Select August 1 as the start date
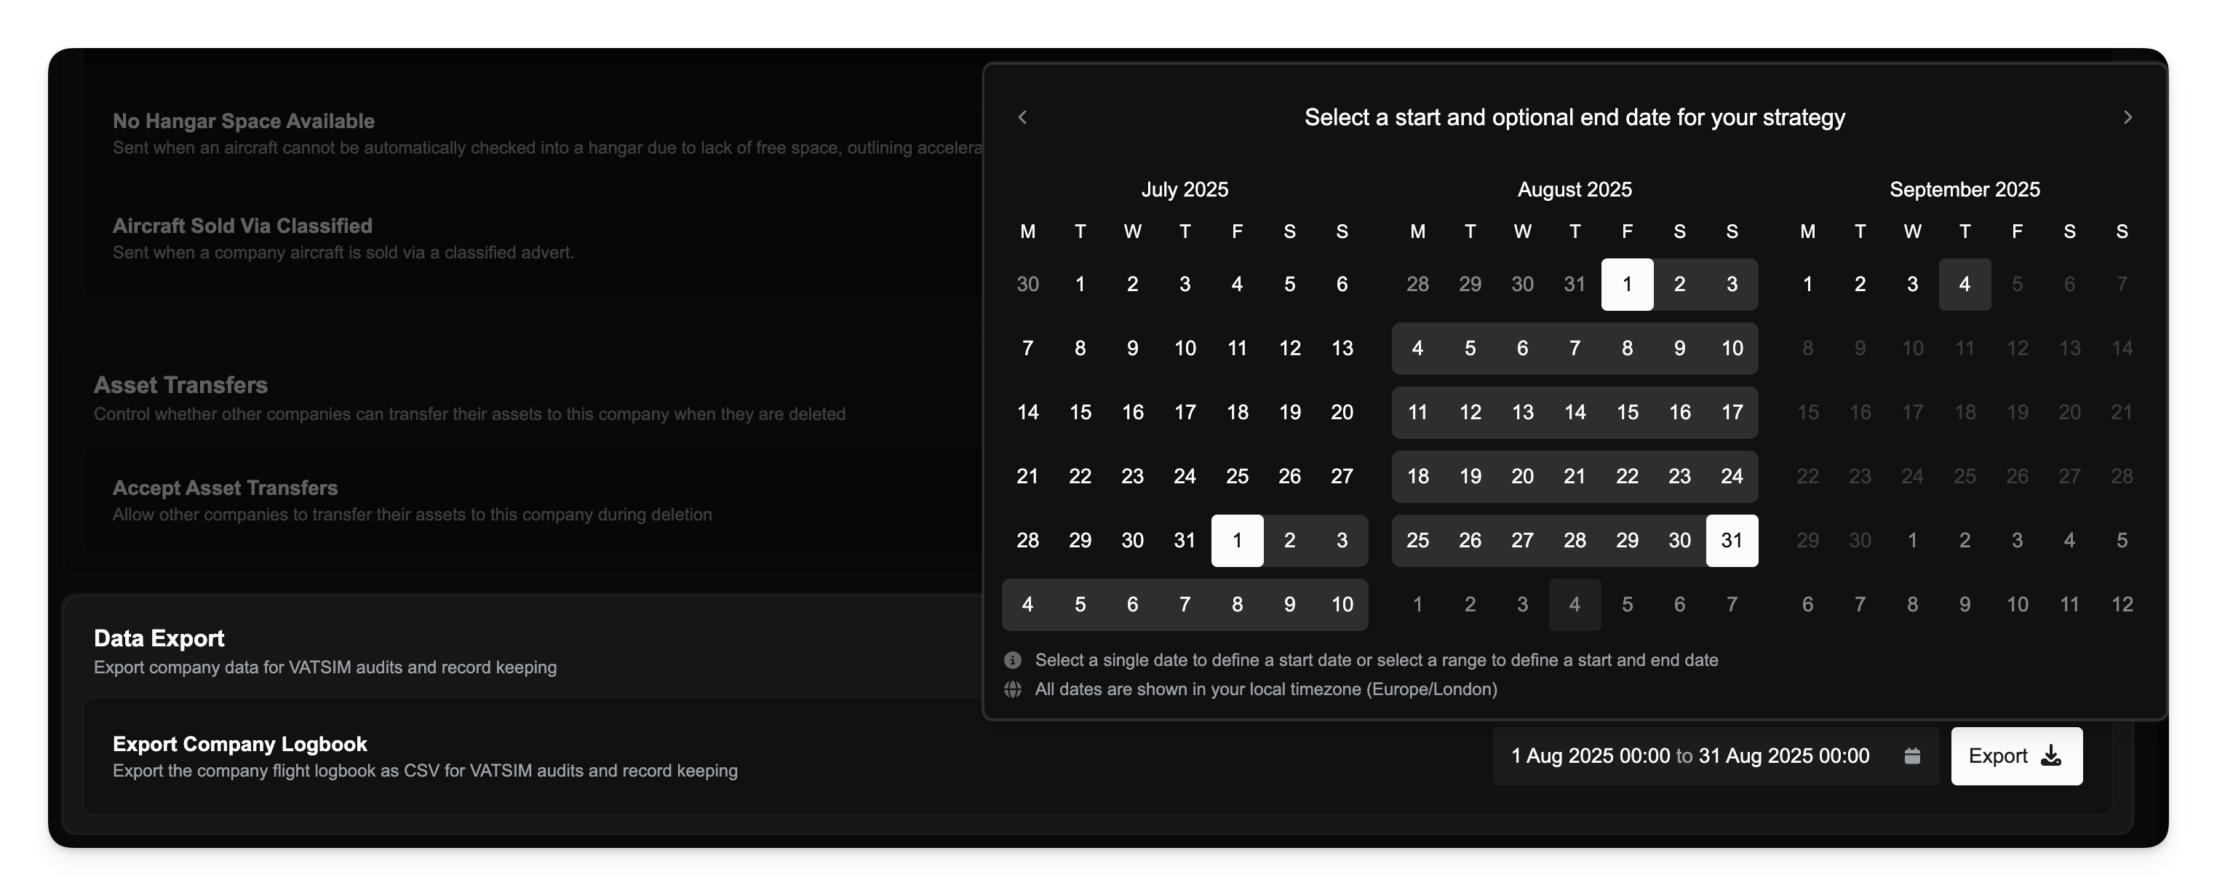This screenshot has width=2217, height=896. tap(1627, 284)
